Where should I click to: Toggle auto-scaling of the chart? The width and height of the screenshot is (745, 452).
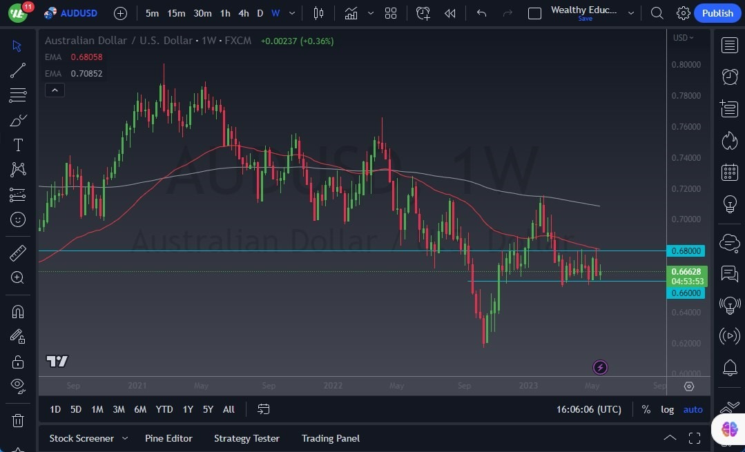coord(693,409)
